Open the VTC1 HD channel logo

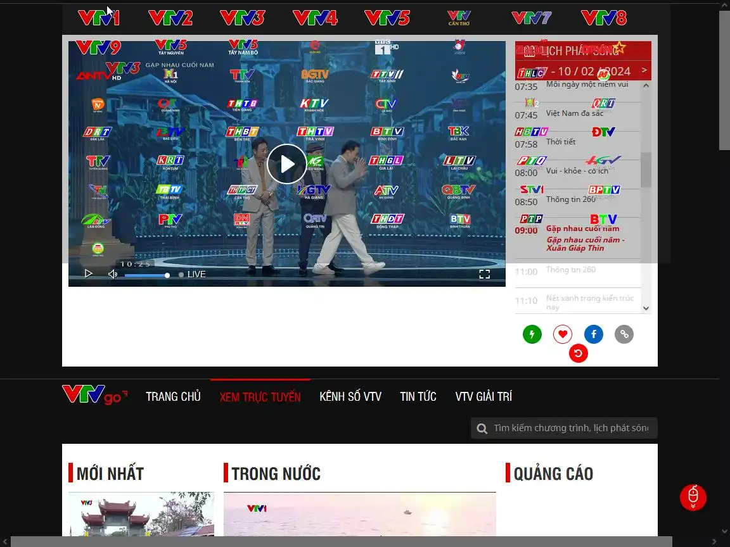click(387, 47)
